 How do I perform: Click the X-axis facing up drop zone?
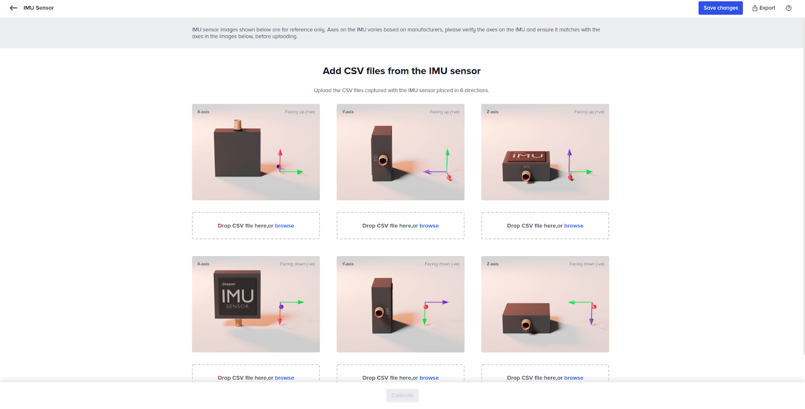pos(256,225)
